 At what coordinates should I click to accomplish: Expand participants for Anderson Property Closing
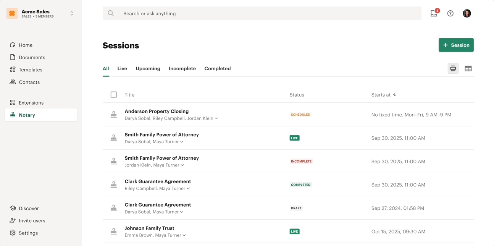[216, 118]
